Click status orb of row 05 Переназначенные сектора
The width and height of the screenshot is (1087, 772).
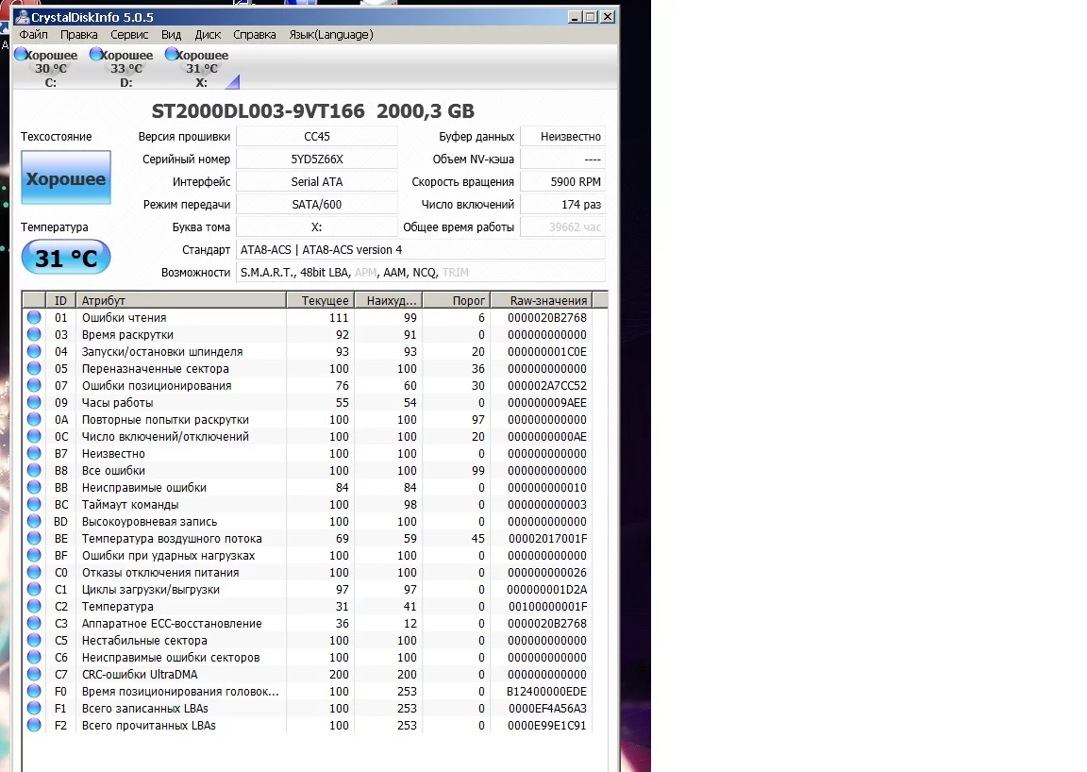coord(34,368)
